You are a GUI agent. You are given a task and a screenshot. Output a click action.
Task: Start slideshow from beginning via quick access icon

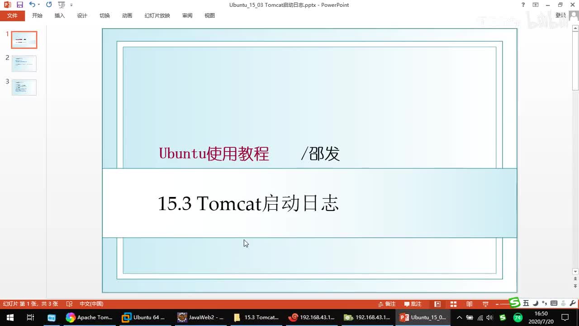pyautogui.click(x=62, y=5)
